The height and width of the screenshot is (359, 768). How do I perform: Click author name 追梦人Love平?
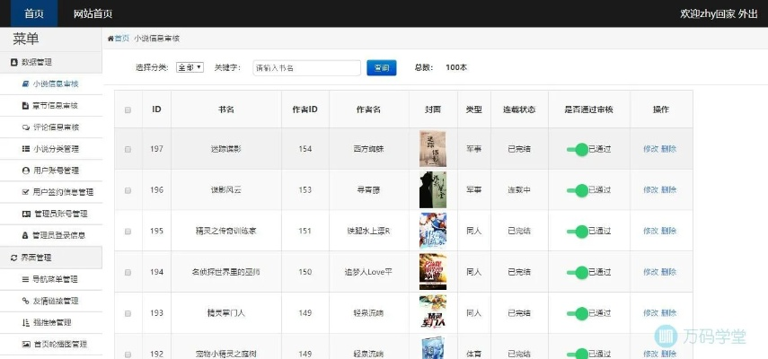coord(369,272)
